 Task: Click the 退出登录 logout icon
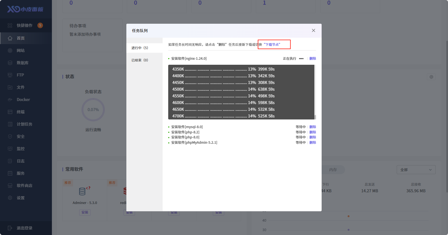click(10, 228)
